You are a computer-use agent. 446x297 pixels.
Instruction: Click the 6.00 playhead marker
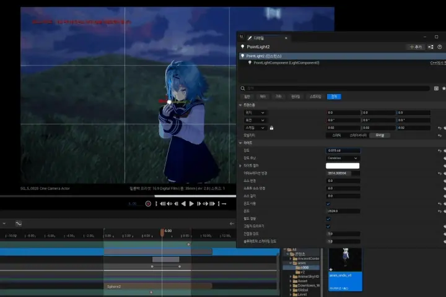[x=162, y=232]
